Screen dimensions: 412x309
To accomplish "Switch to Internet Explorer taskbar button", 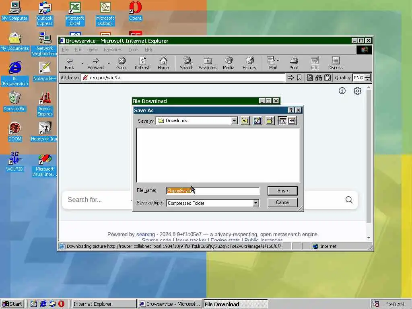I will pyautogui.click(x=103, y=304).
